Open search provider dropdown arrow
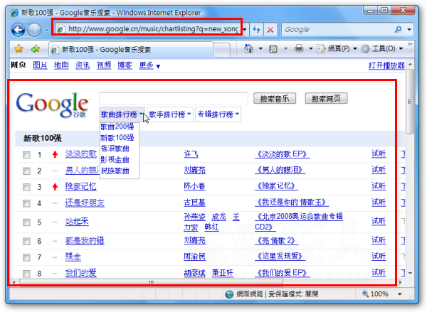The image size is (427, 312). tap(409, 29)
